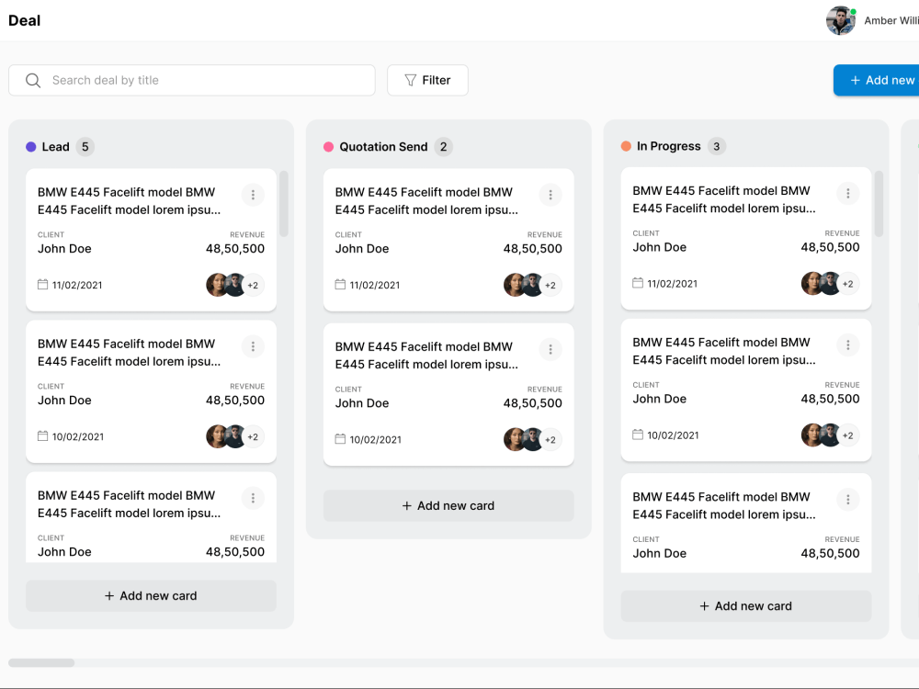The height and width of the screenshot is (689, 919).
Task: Open Amber's profile avatar menu
Action: tap(841, 20)
